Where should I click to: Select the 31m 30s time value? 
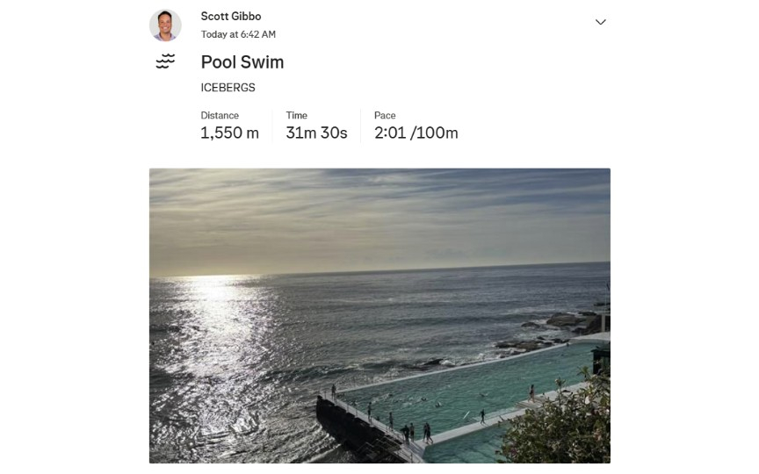tap(316, 133)
